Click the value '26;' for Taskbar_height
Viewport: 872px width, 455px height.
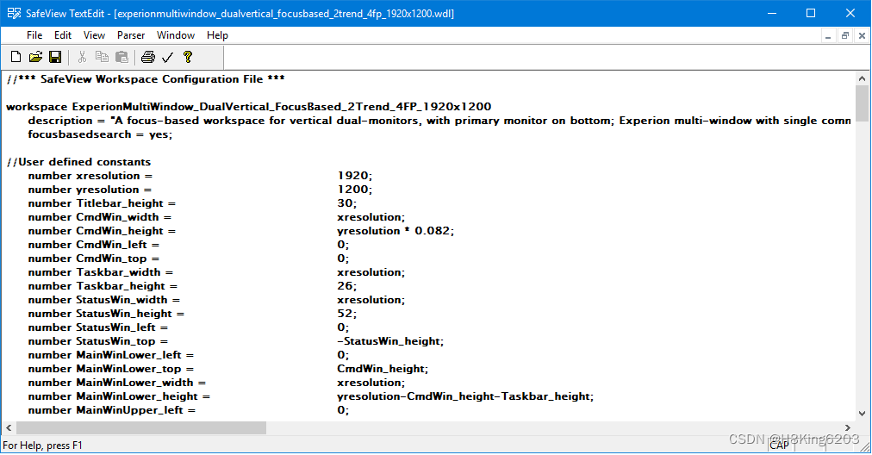point(347,286)
